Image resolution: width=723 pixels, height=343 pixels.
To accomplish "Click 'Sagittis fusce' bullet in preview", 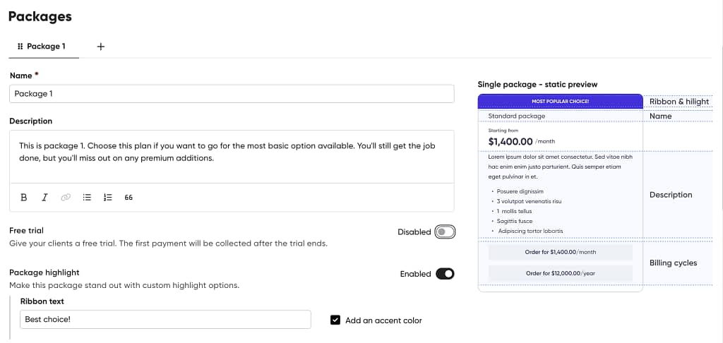I will (x=515, y=222).
